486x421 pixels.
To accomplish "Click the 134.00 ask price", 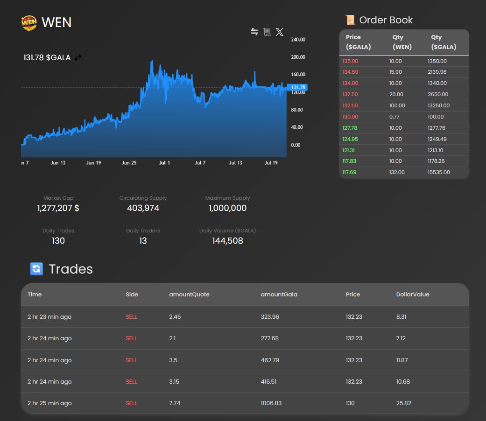I will click(x=350, y=83).
